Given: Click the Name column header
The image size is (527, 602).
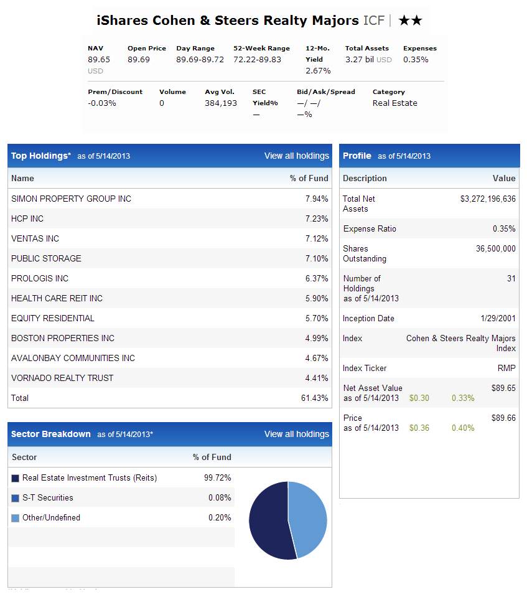Looking at the screenshot, I should click(x=22, y=179).
